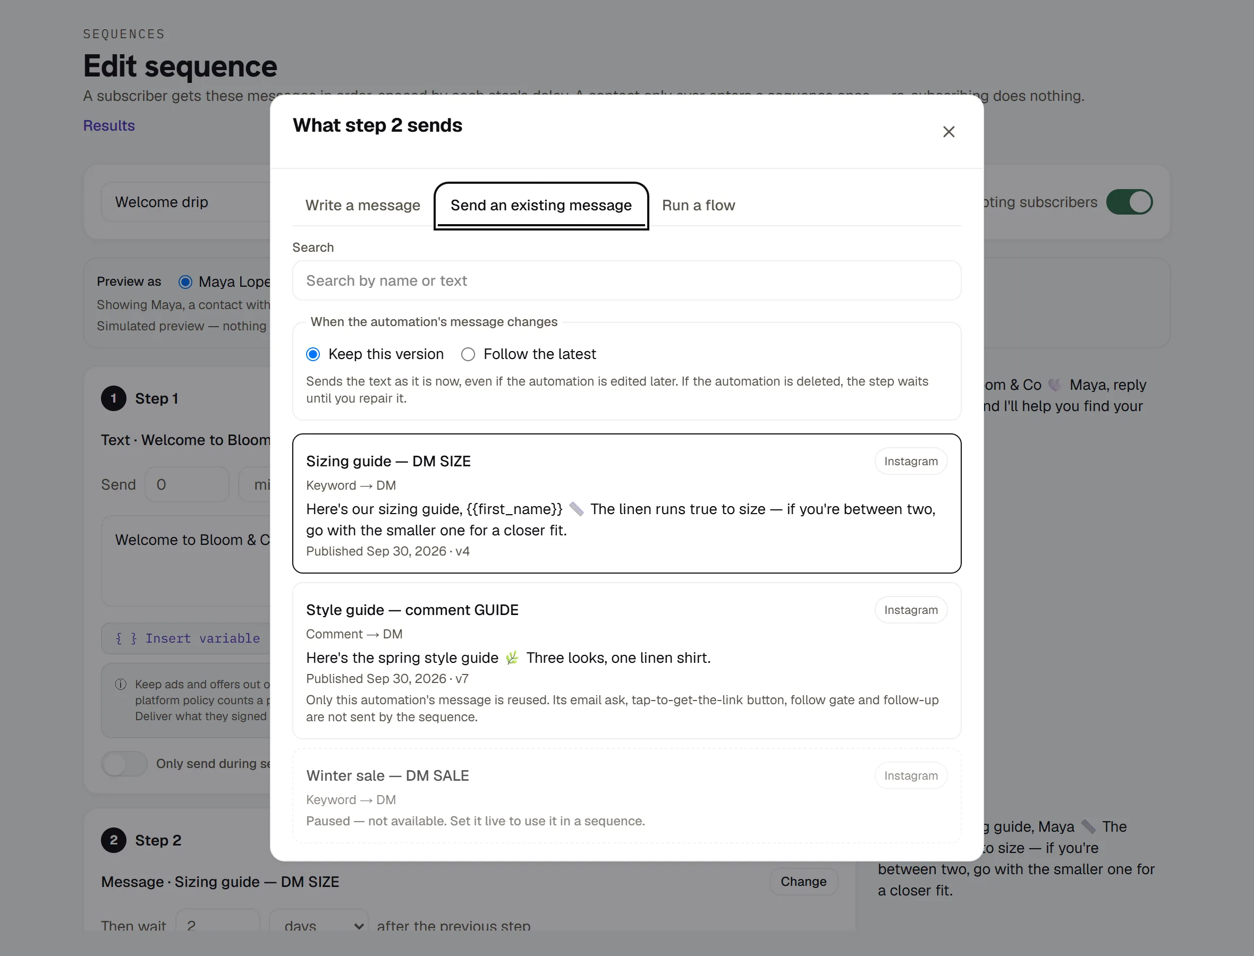Close the What step 2 sends dialog
This screenshot has height=956, width=1254.
tap(948, 132)
